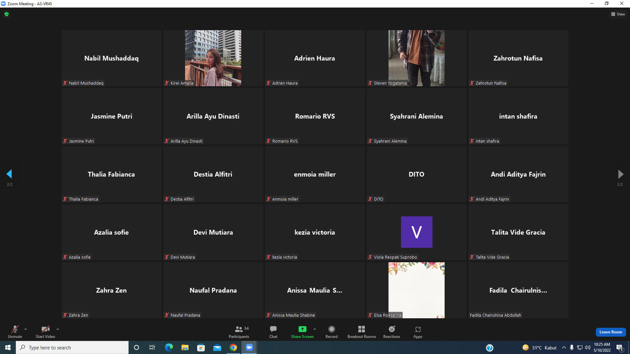Viewport: 630px width, 354px height.
Task: Click Viola Respati Suprobo's purple V avatar
Action: pos(416,232)
